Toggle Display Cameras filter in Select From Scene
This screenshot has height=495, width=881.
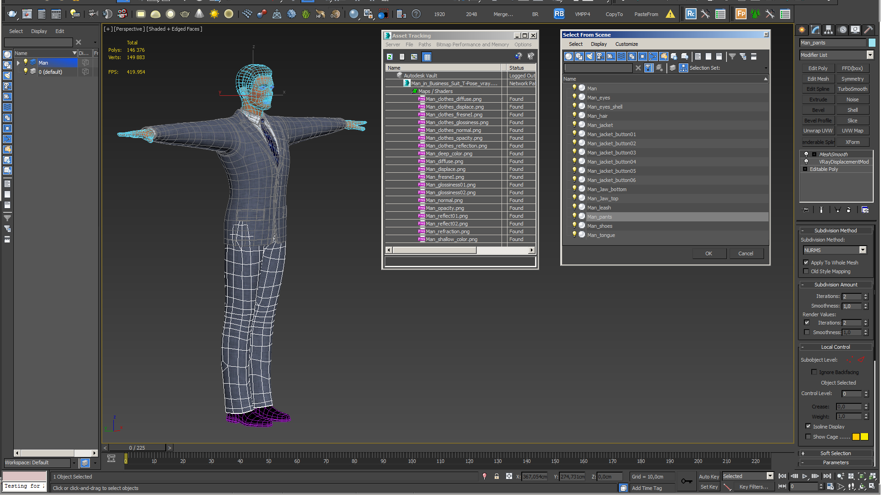(x=600, y=56)
